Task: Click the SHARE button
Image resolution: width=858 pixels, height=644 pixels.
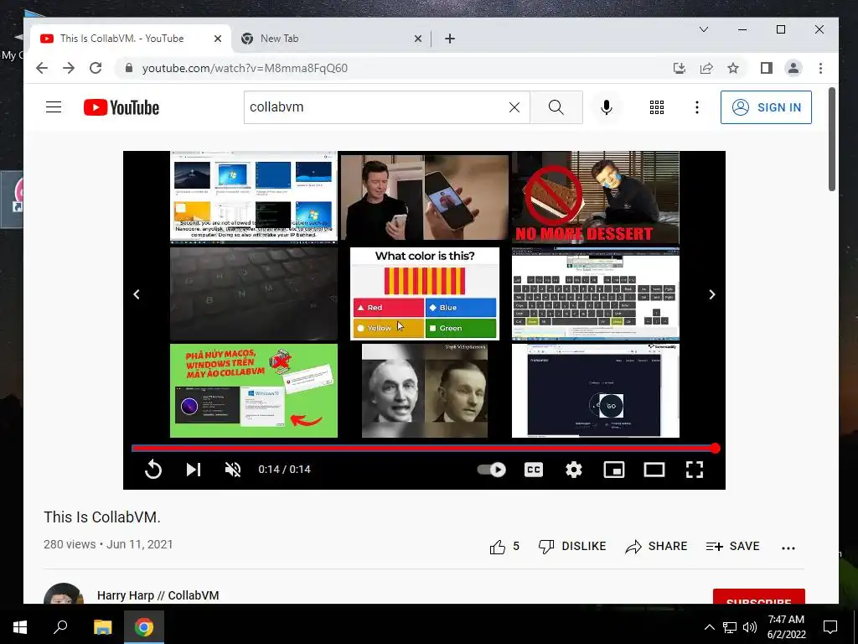Action: pyautogui.click(x=656, y=547)
